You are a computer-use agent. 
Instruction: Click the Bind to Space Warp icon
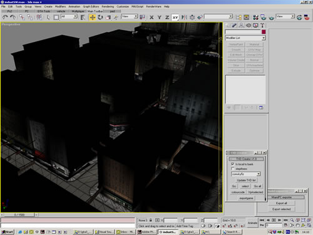tap(39, 17)
